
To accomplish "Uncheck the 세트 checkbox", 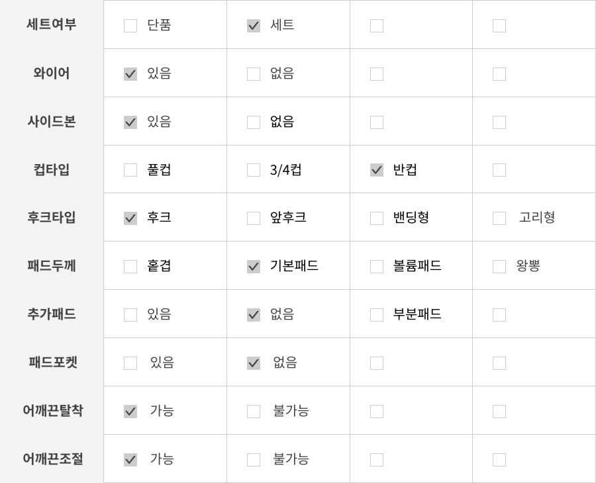I will 254,26.
